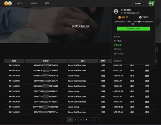Go to page 2 in pagination
This screenshot has height=125, width=161.
[76, 120]
